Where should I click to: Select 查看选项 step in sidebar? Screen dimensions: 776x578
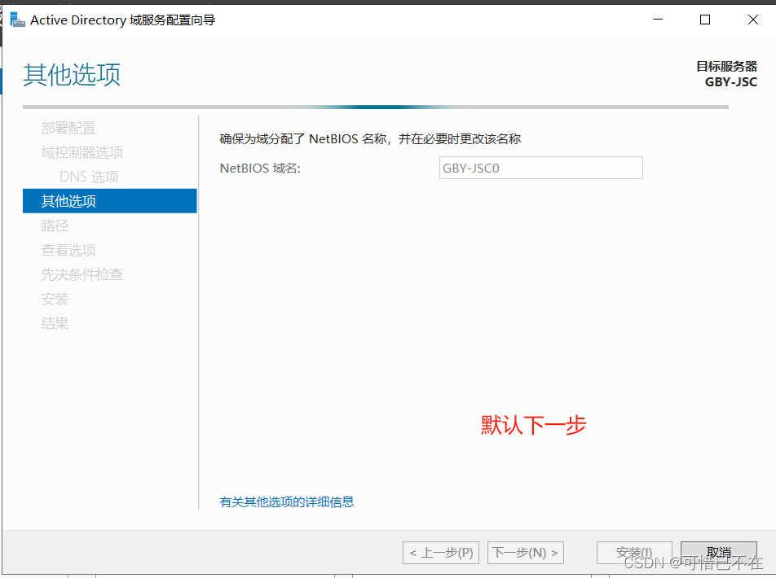pos(68,250)
